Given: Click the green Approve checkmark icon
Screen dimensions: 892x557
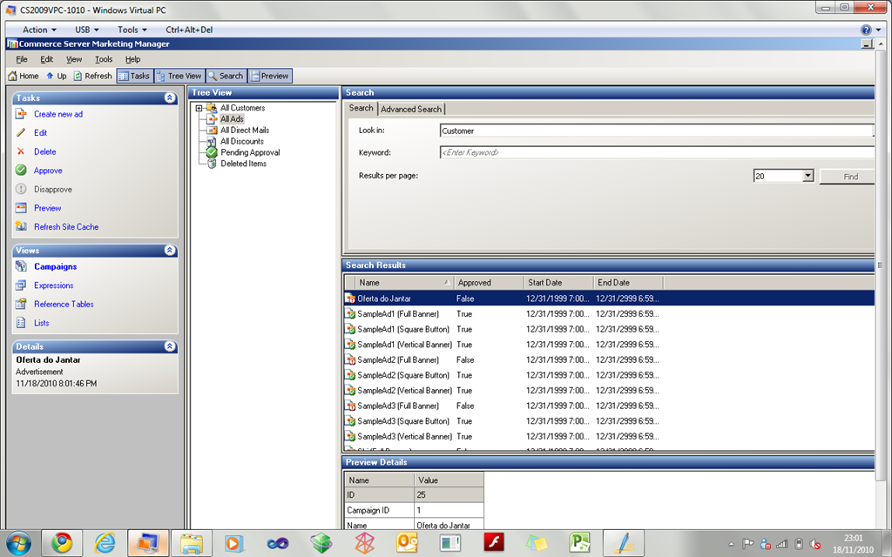Looking at the screenshot, I should click(x=21, y=170).
